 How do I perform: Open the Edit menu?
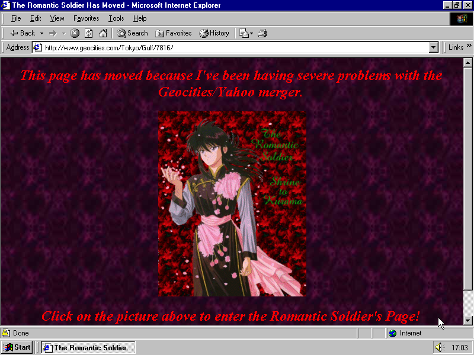click(36, 18)
